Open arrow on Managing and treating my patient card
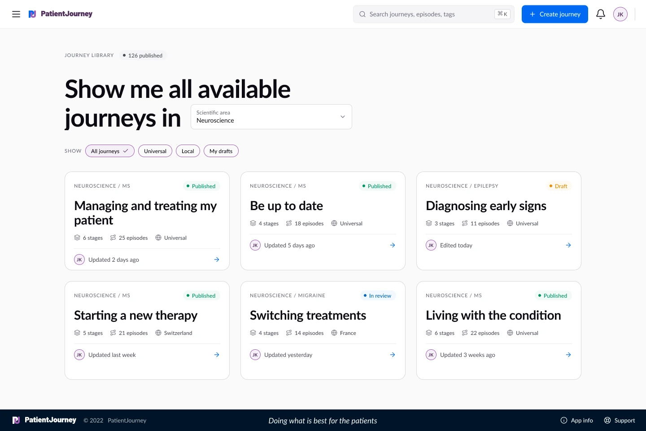The width and height of the screenshot is (646, 431). [x=217, y=259]
